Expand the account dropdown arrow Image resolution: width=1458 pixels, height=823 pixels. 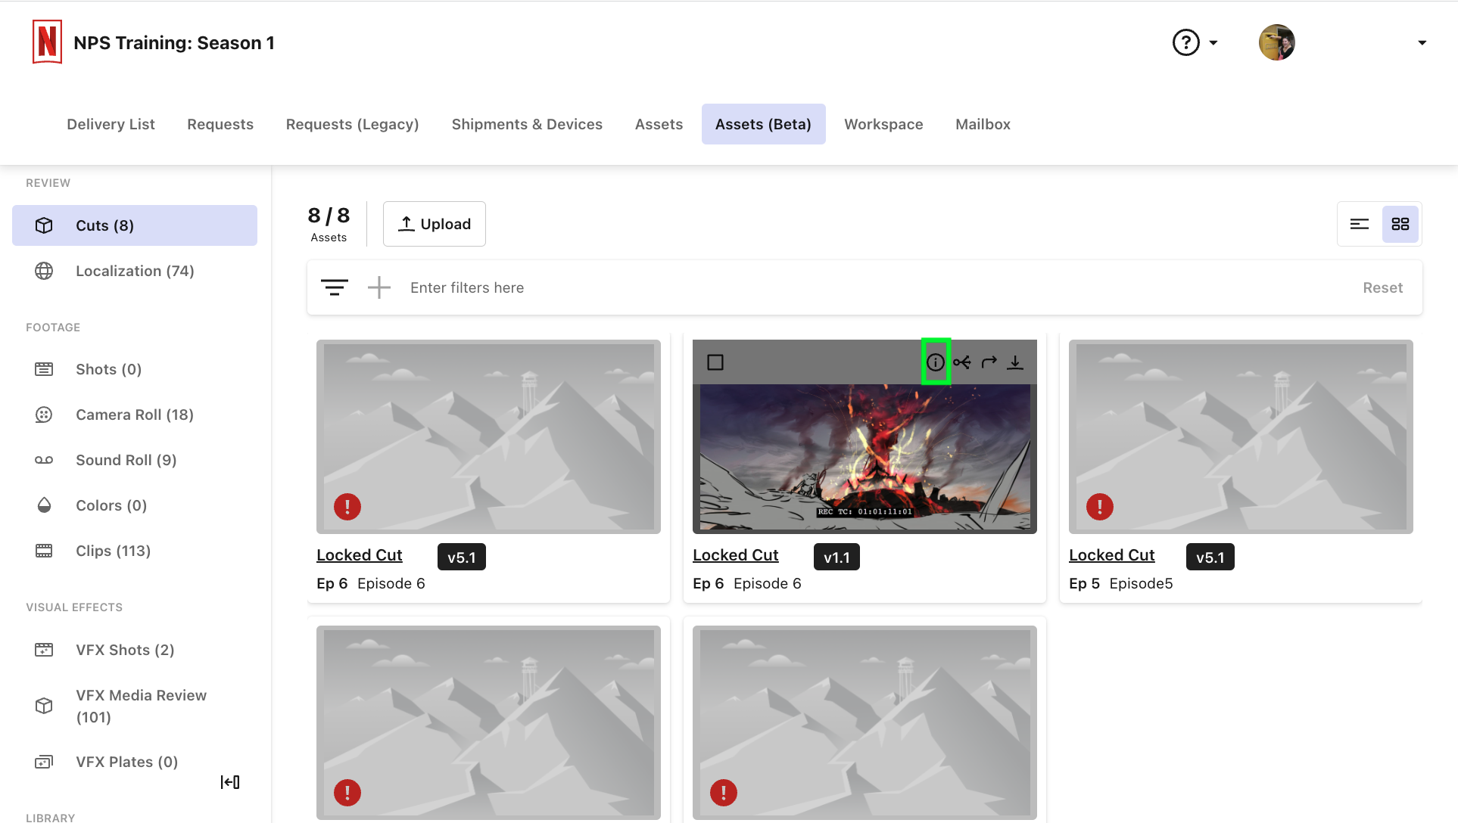point(1422,43)
